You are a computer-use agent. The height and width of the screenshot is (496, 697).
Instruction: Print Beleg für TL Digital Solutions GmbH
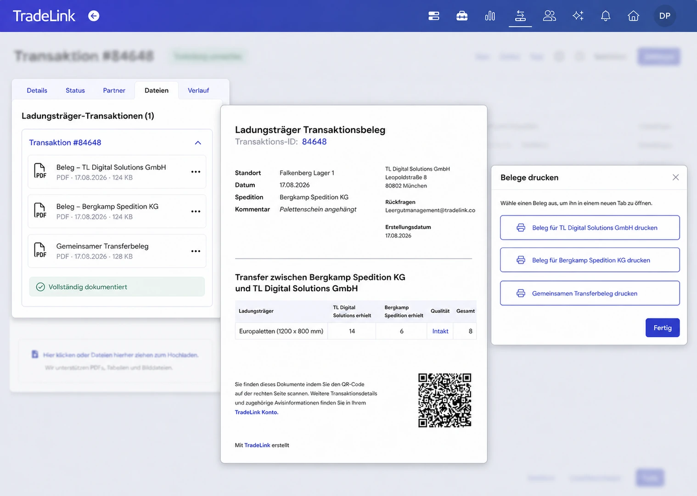pos(590,228)
